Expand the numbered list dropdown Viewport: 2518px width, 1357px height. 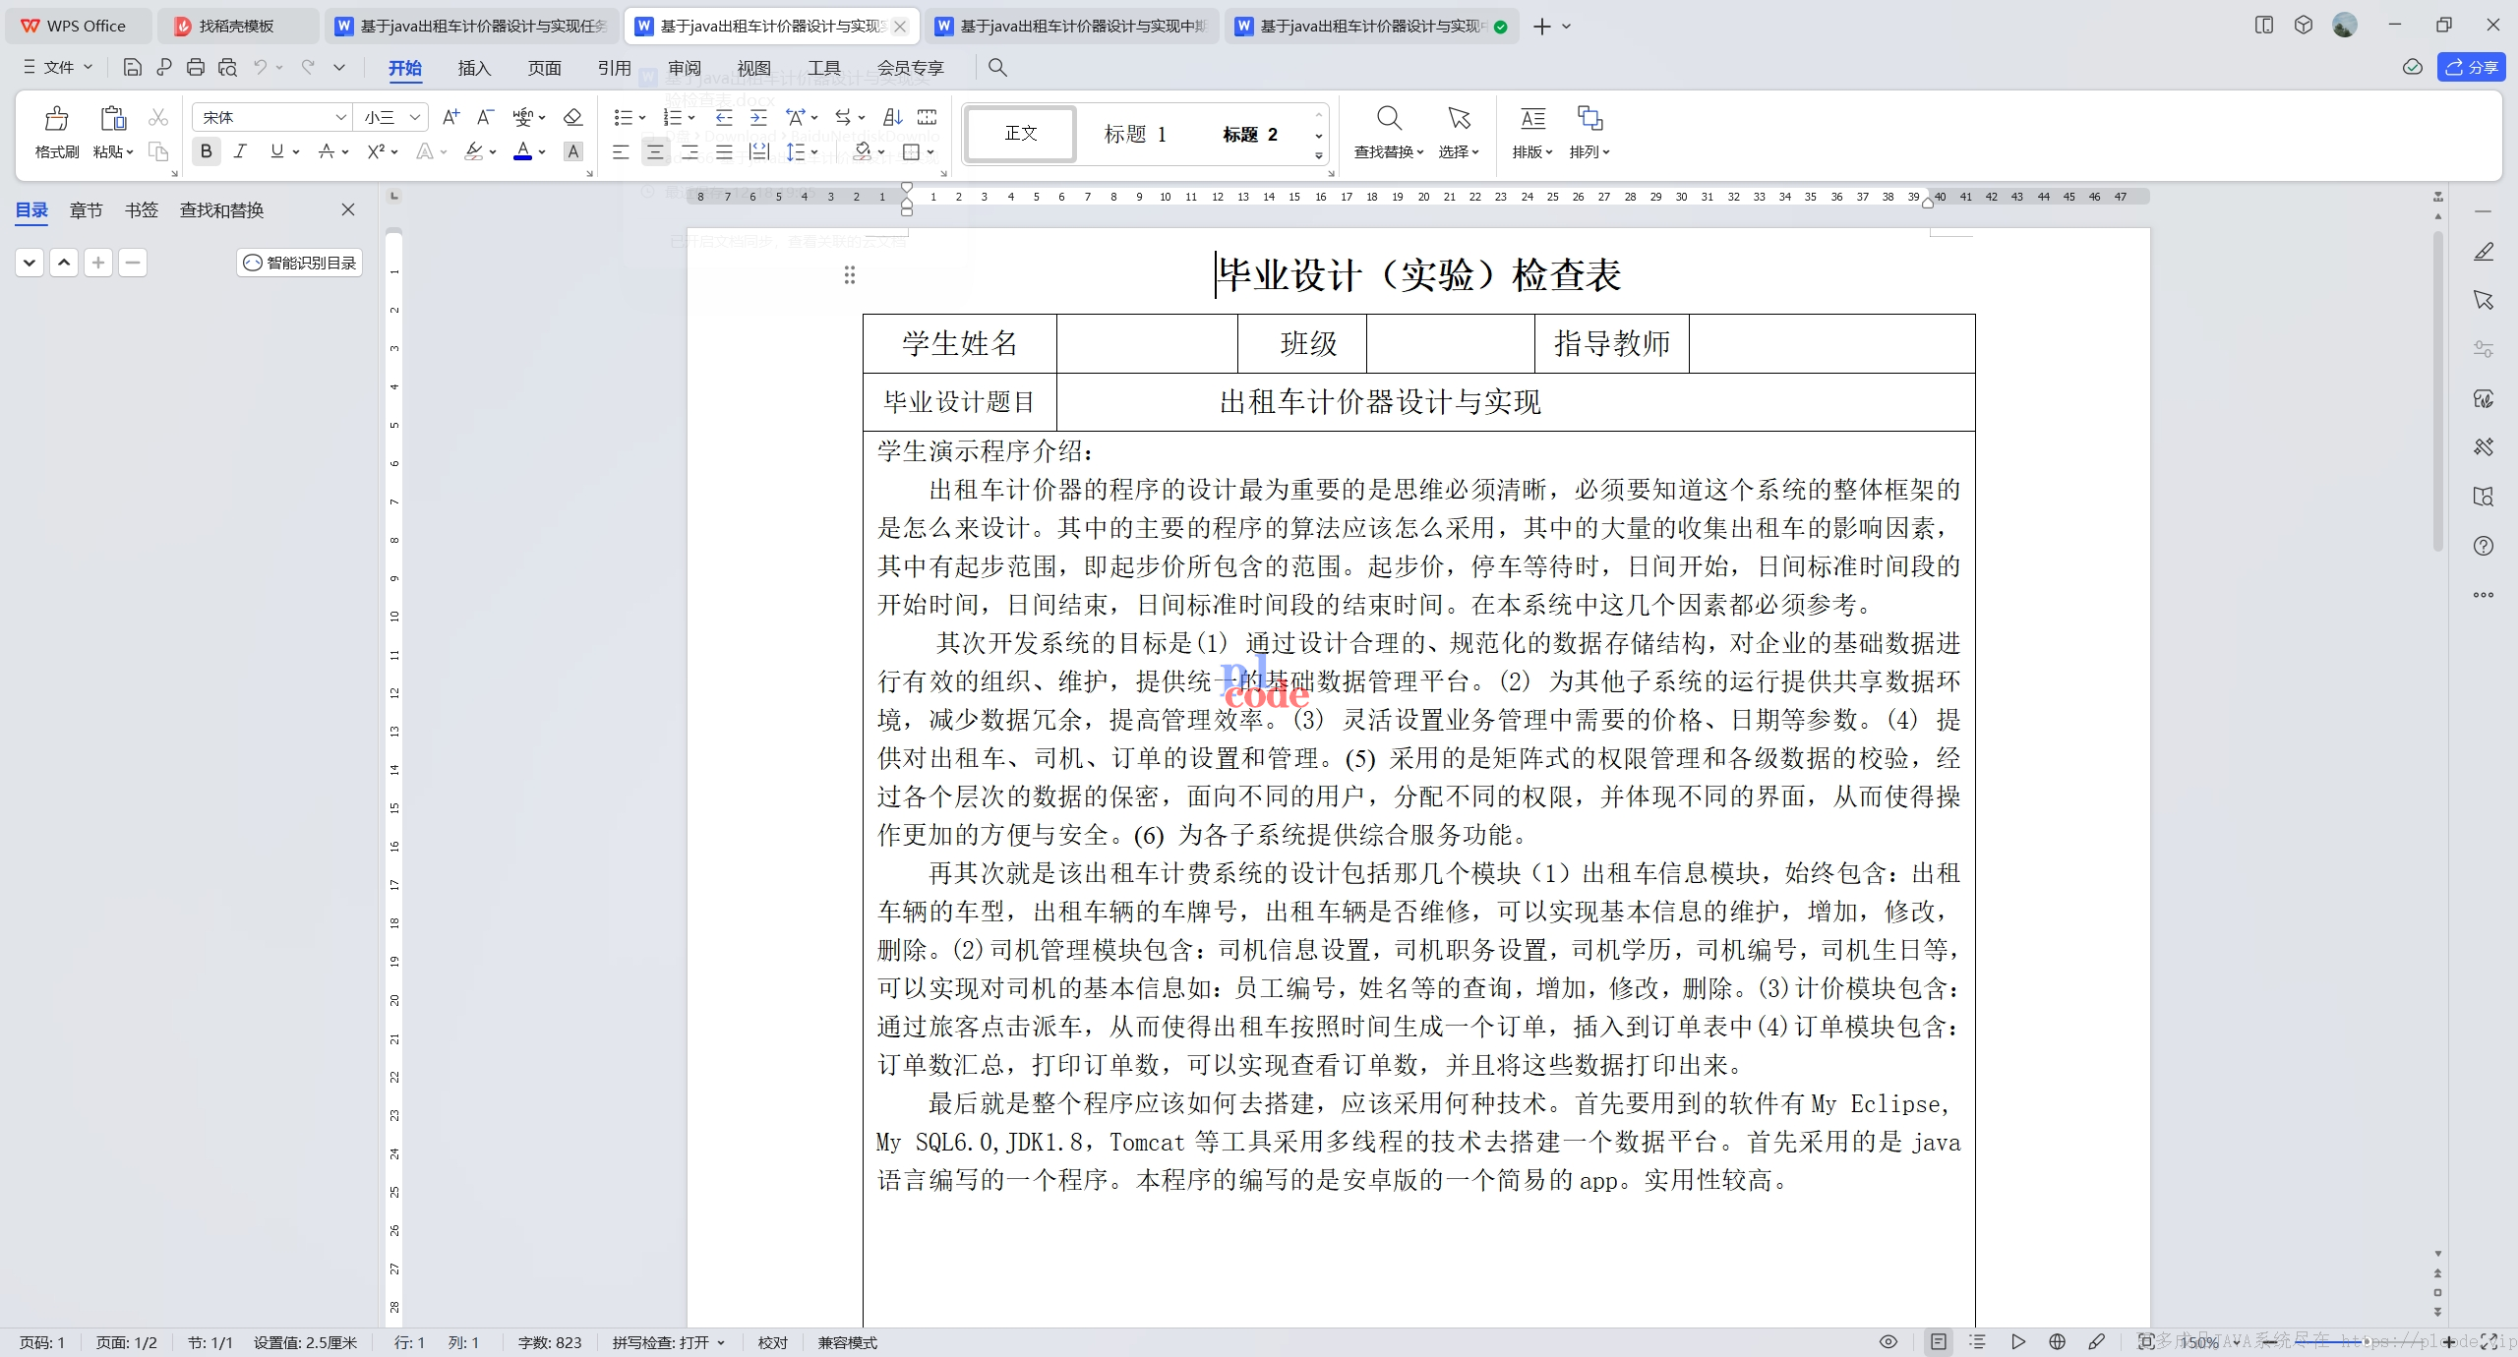(x=691, y=118)
